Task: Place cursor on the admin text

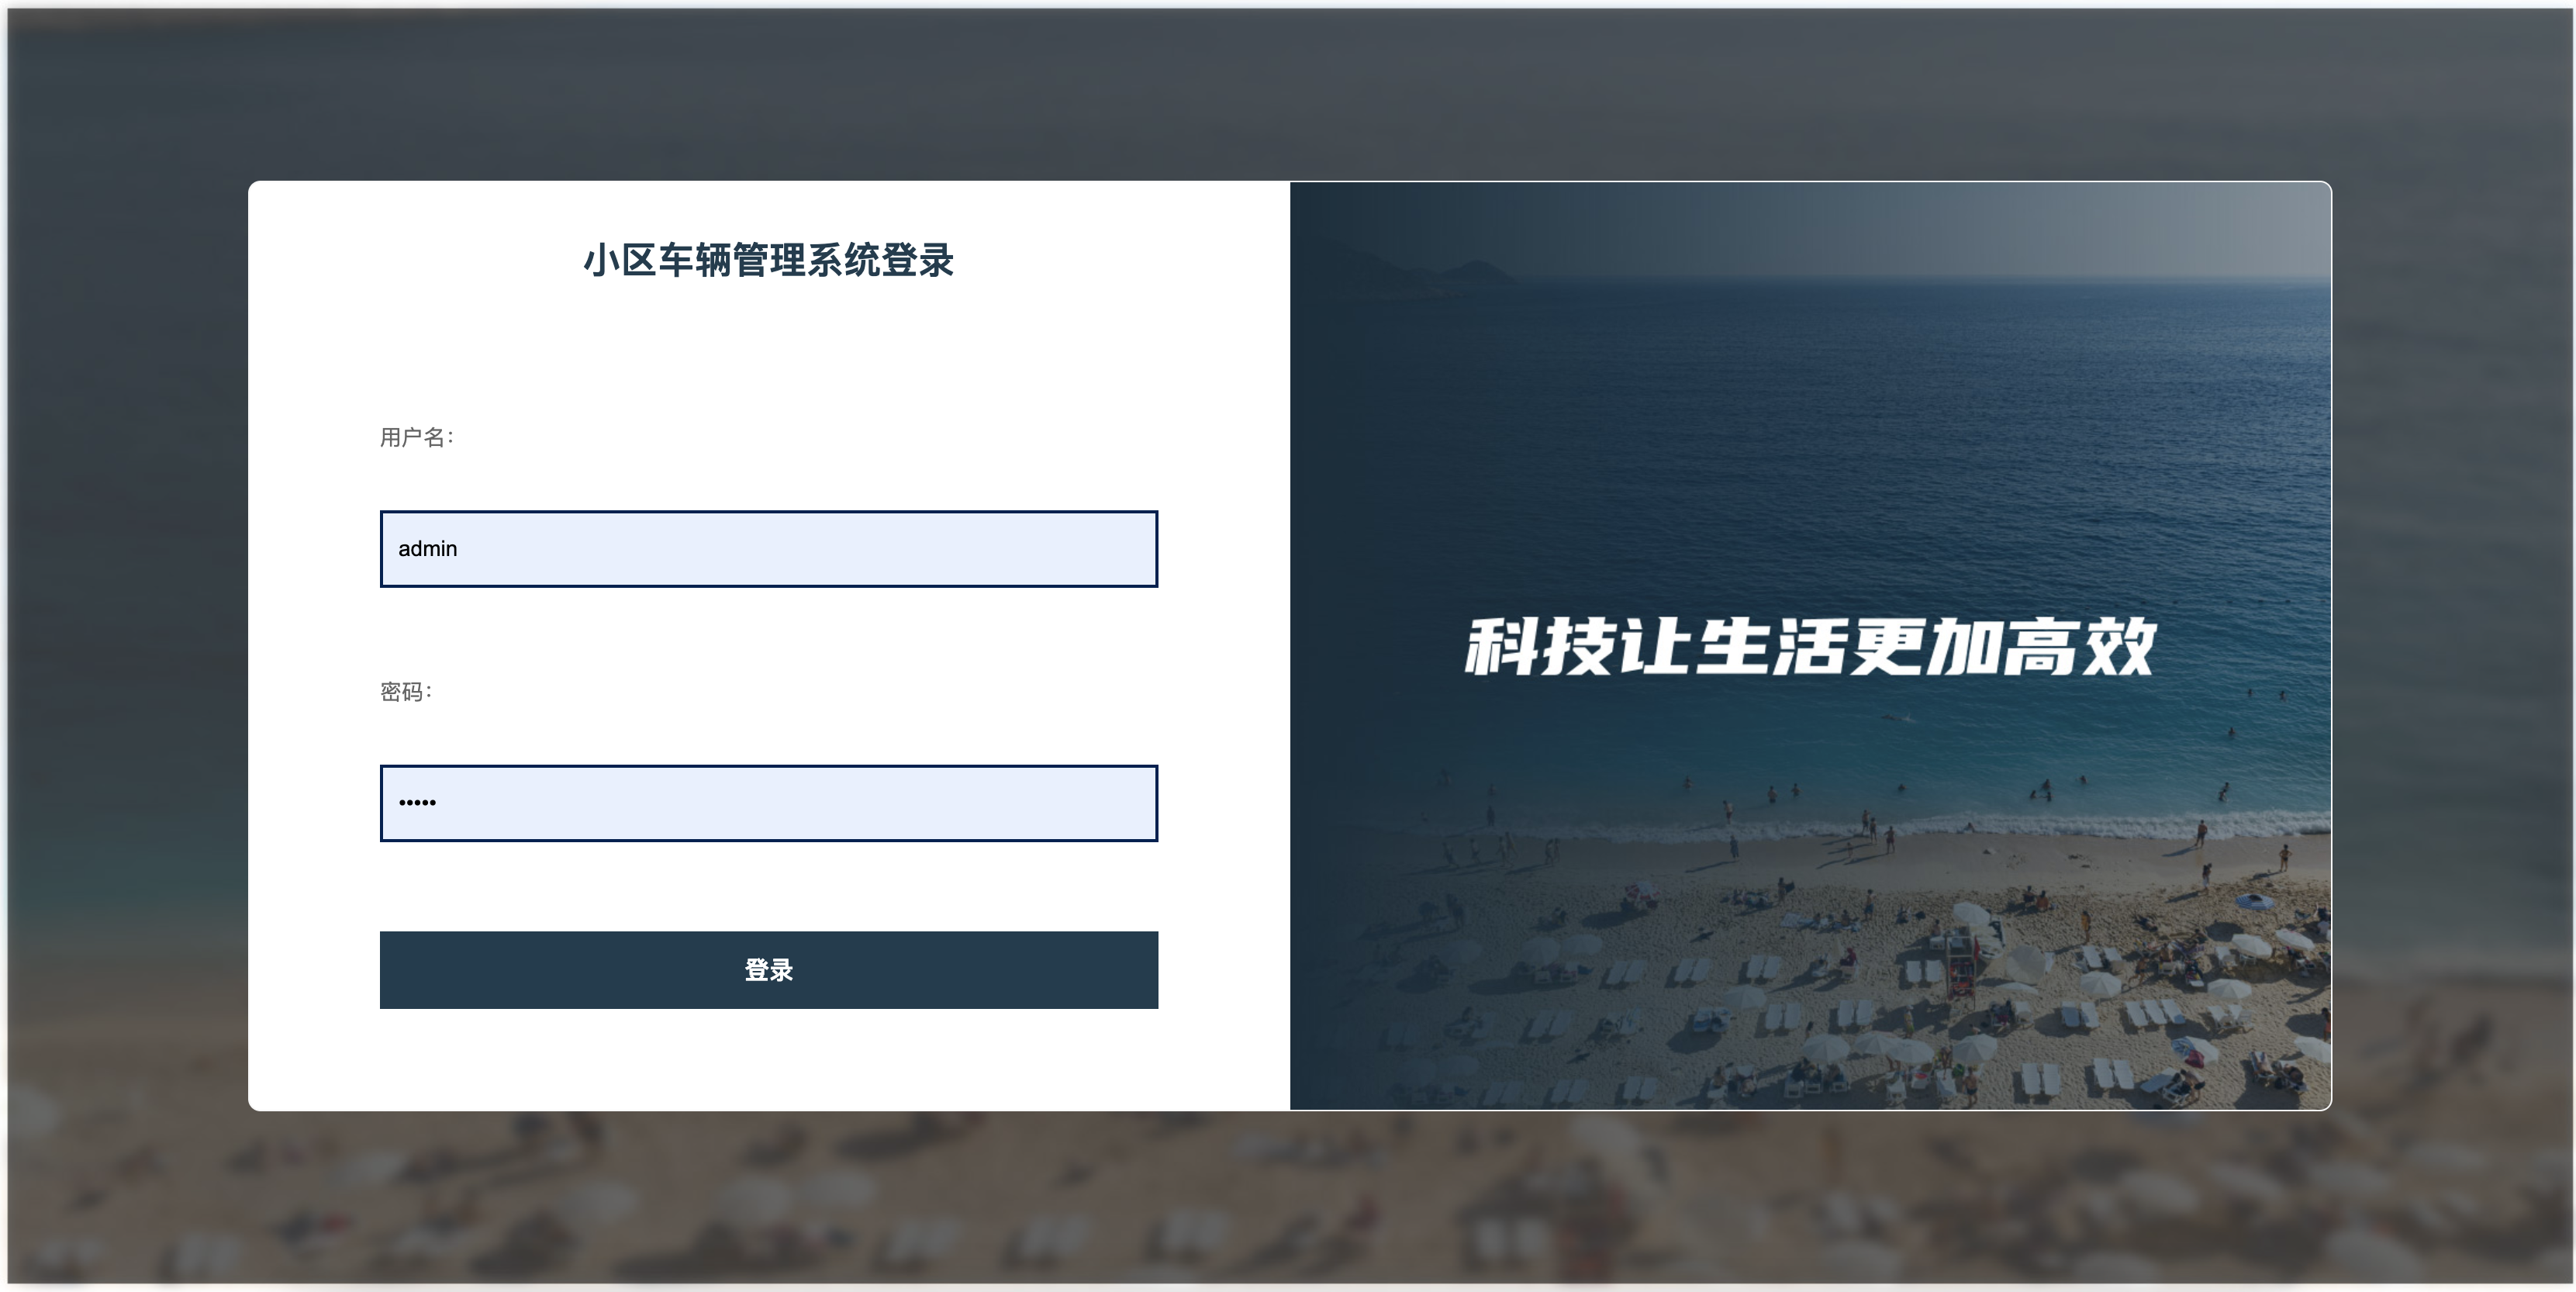Action: pos(427,549)
